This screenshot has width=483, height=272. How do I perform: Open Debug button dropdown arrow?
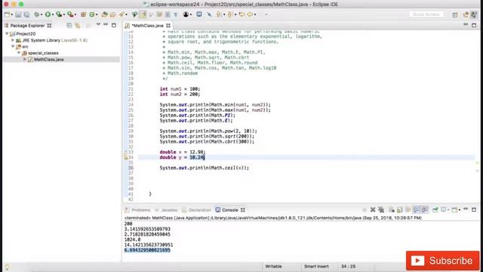click(x=42, y=14)
